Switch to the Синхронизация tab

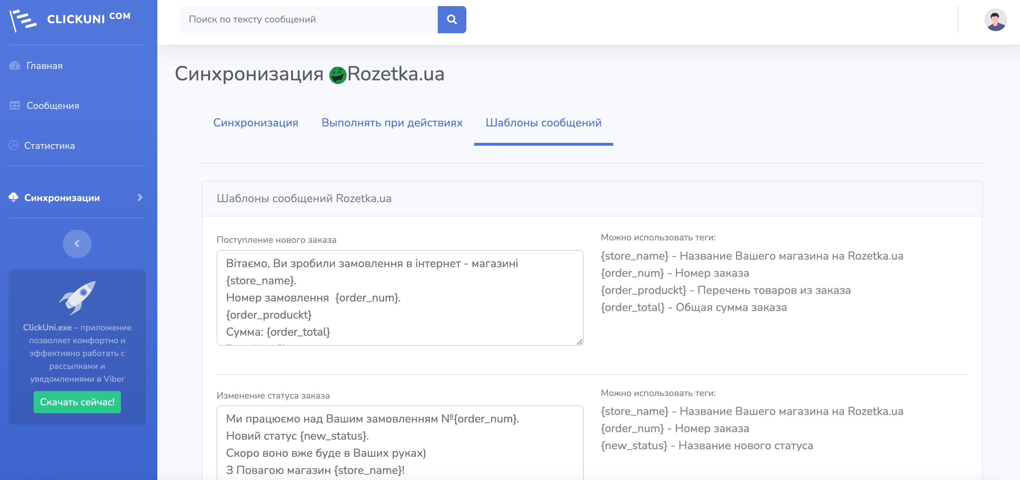(x=255, y=122)
